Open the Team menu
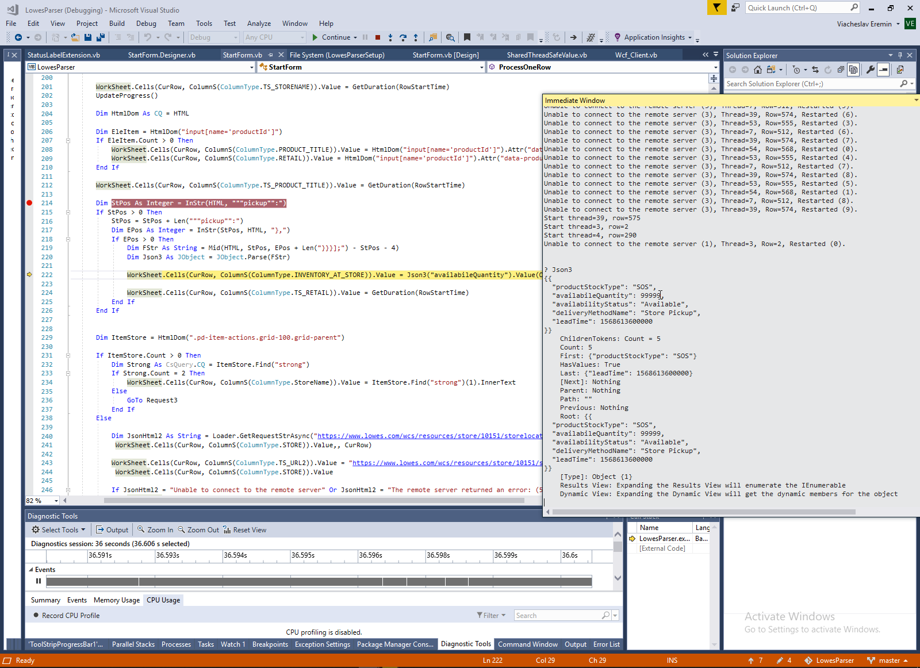 pyautogui.click(x=176, y=24)
